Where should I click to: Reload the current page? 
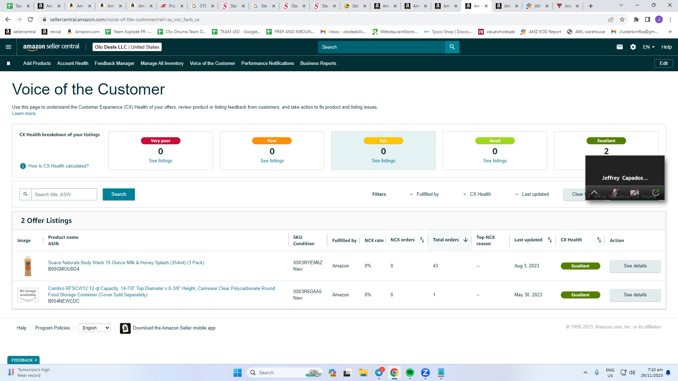pyautogui.click(x=30, y=19)
